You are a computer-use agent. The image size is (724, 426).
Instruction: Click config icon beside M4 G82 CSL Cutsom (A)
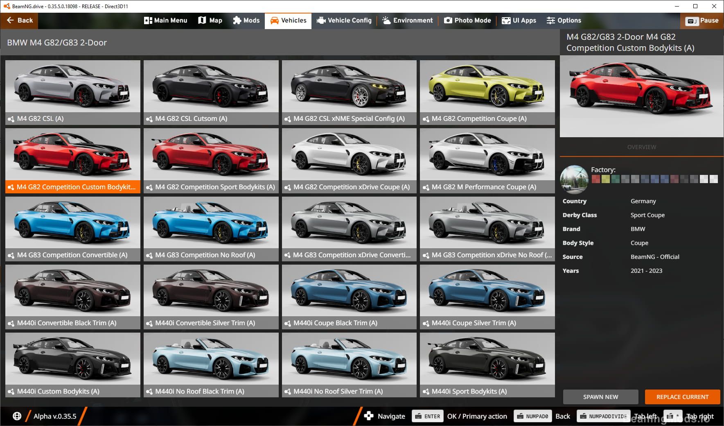[x=149, y=119]
